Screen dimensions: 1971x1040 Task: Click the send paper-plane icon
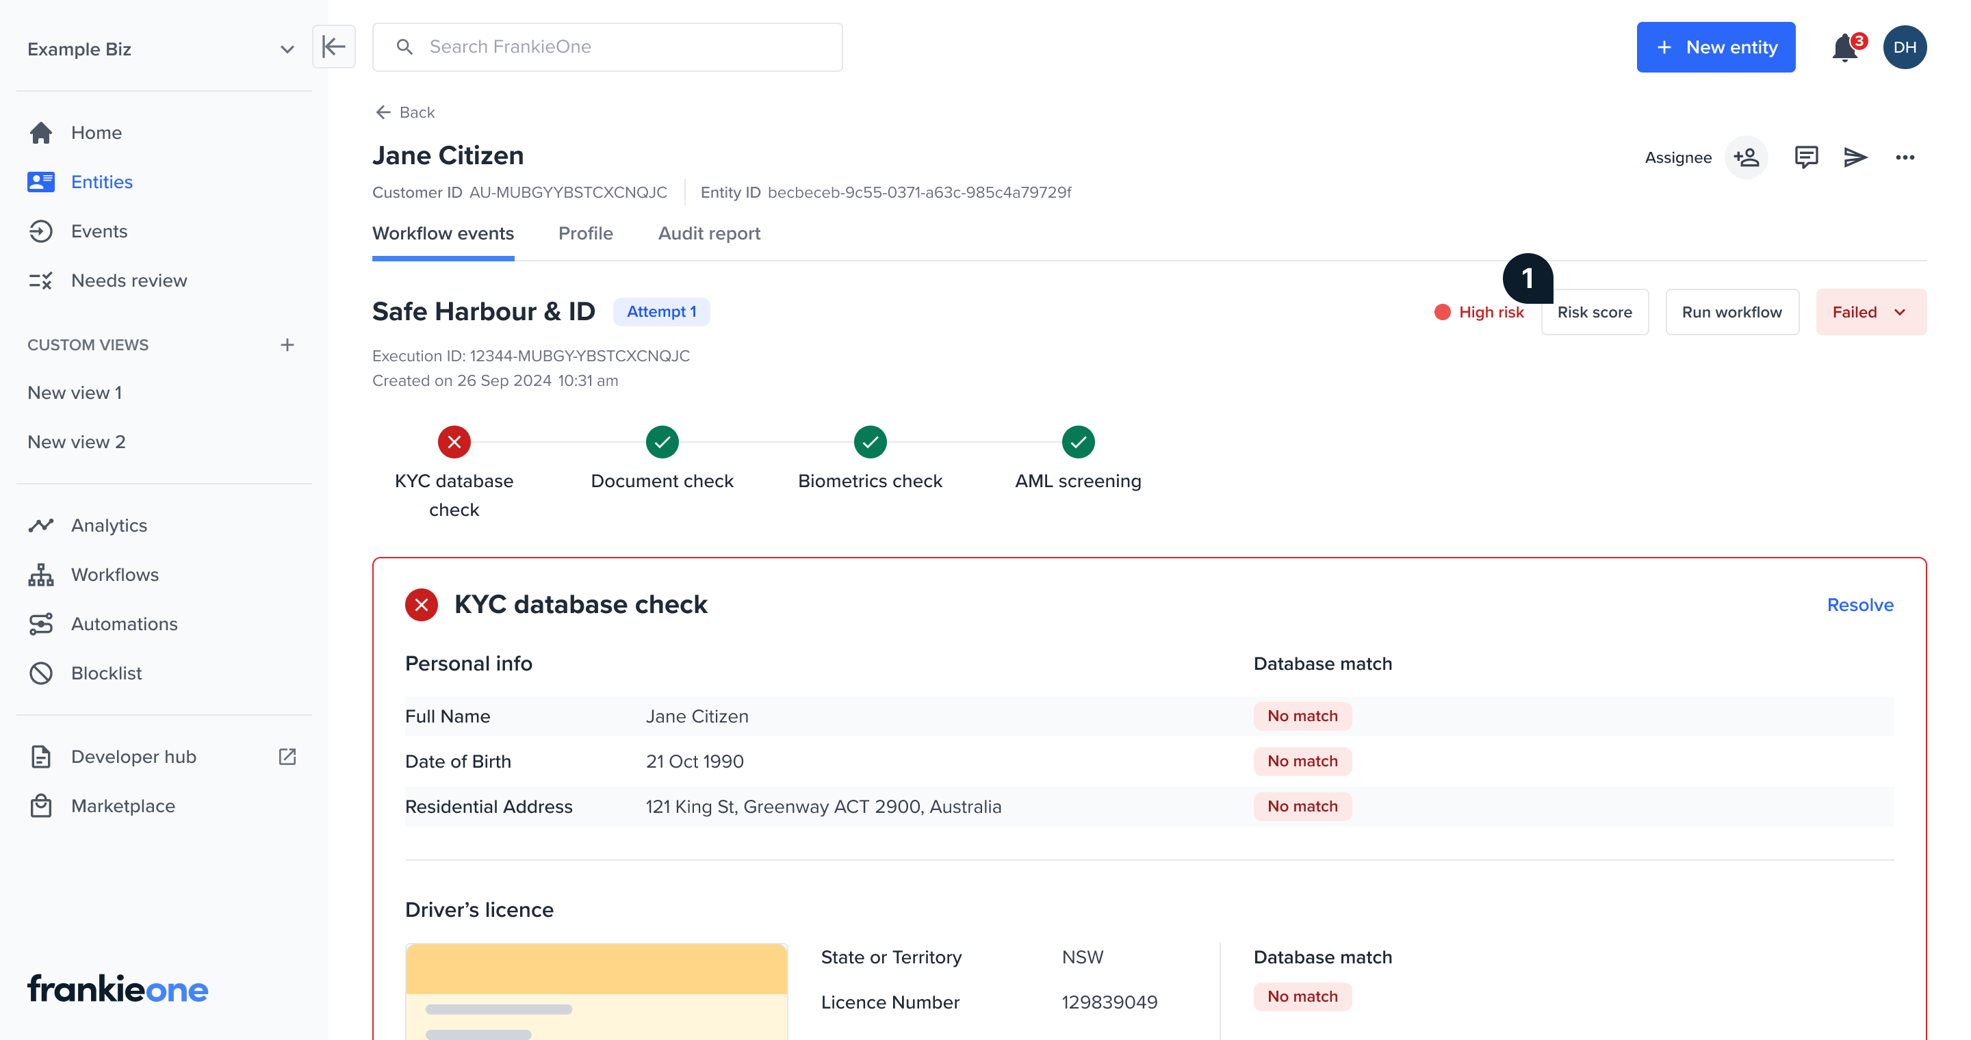(x=1855, y=157)
